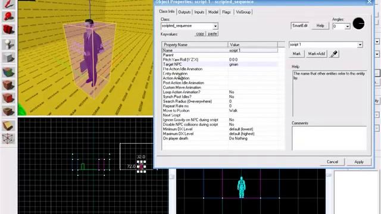This screenshot has height=214, width=381.
Task: Select the Pitch Yaw Roll (Y Z X) row
Action: coord(220,59)
